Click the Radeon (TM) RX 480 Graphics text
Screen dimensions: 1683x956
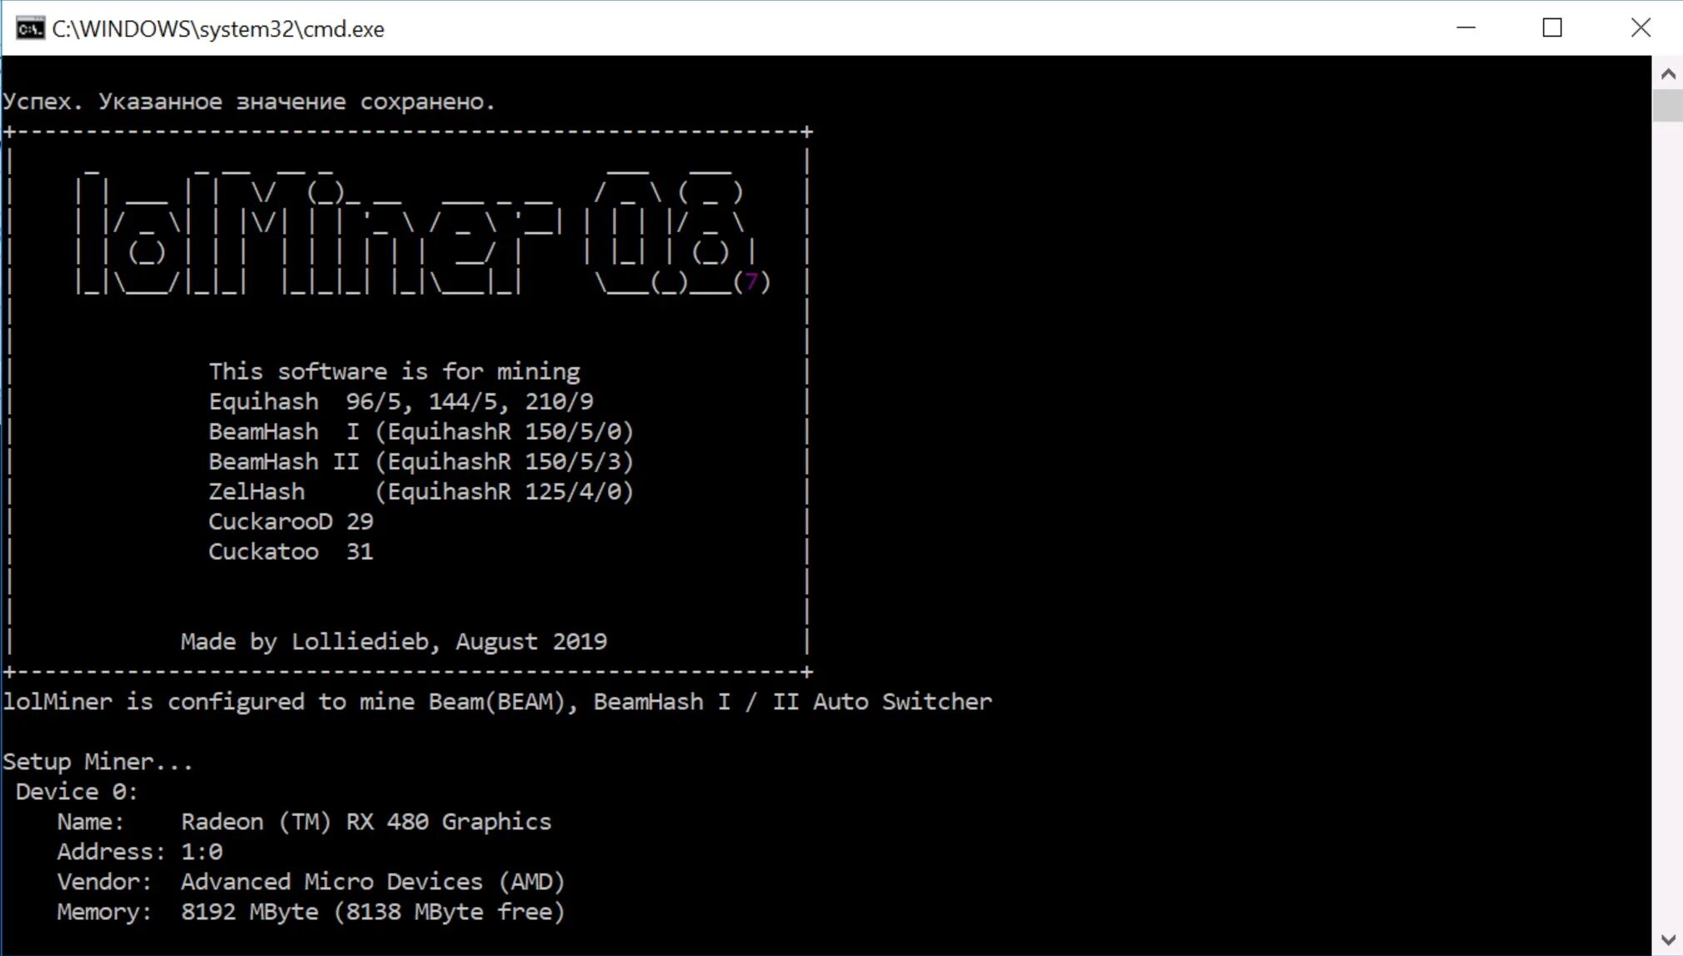tap(366, 822)
